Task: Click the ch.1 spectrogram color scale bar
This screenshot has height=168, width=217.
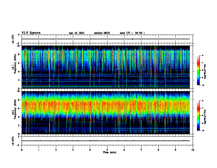Action: tap(198, 70)
